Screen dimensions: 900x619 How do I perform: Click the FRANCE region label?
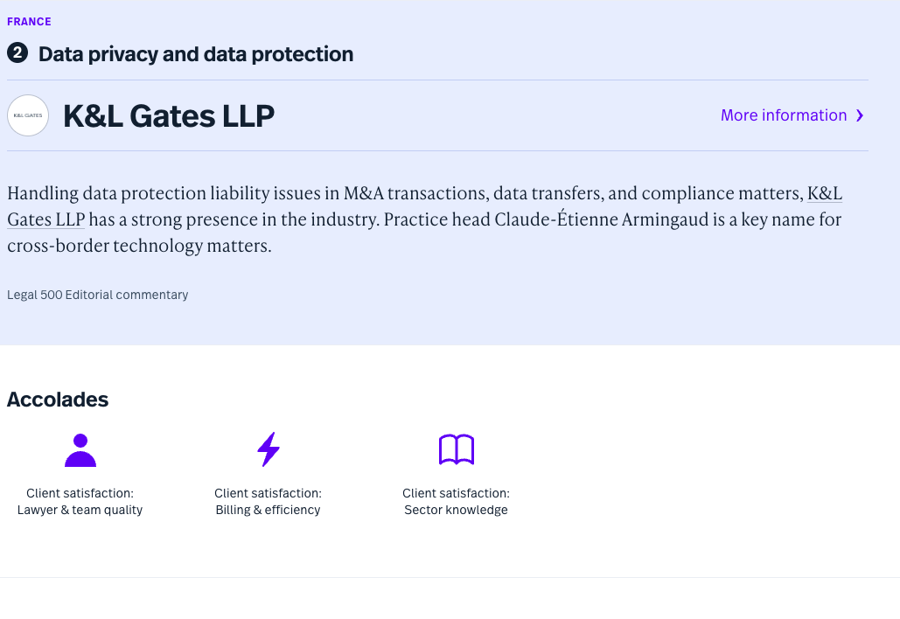[29, 21]
